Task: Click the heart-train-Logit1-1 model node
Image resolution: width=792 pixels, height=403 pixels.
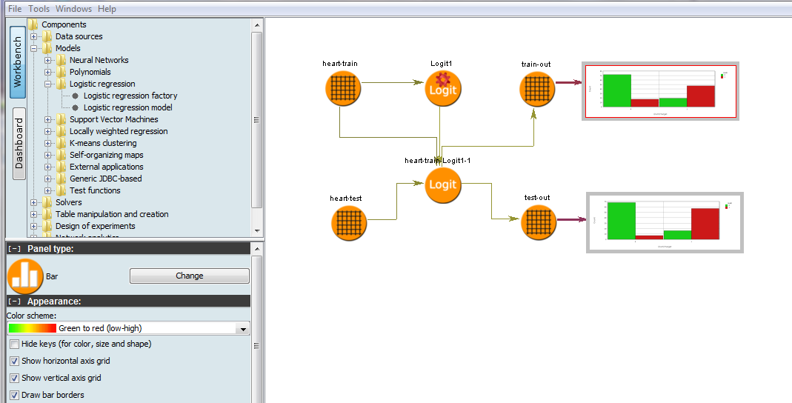Action: pos(442,184)
